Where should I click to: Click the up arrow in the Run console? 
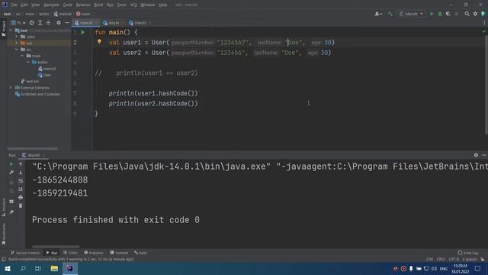[21, 164]
